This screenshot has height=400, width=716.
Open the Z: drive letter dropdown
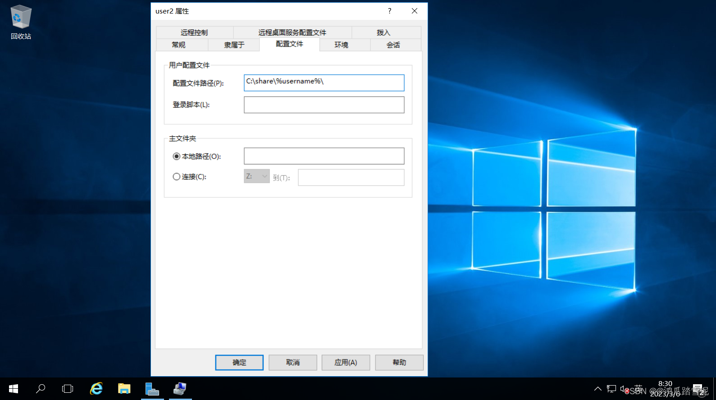pyautogui.click(x=257, y=176)
